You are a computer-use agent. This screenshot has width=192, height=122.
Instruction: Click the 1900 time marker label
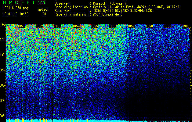pos(186,26)
